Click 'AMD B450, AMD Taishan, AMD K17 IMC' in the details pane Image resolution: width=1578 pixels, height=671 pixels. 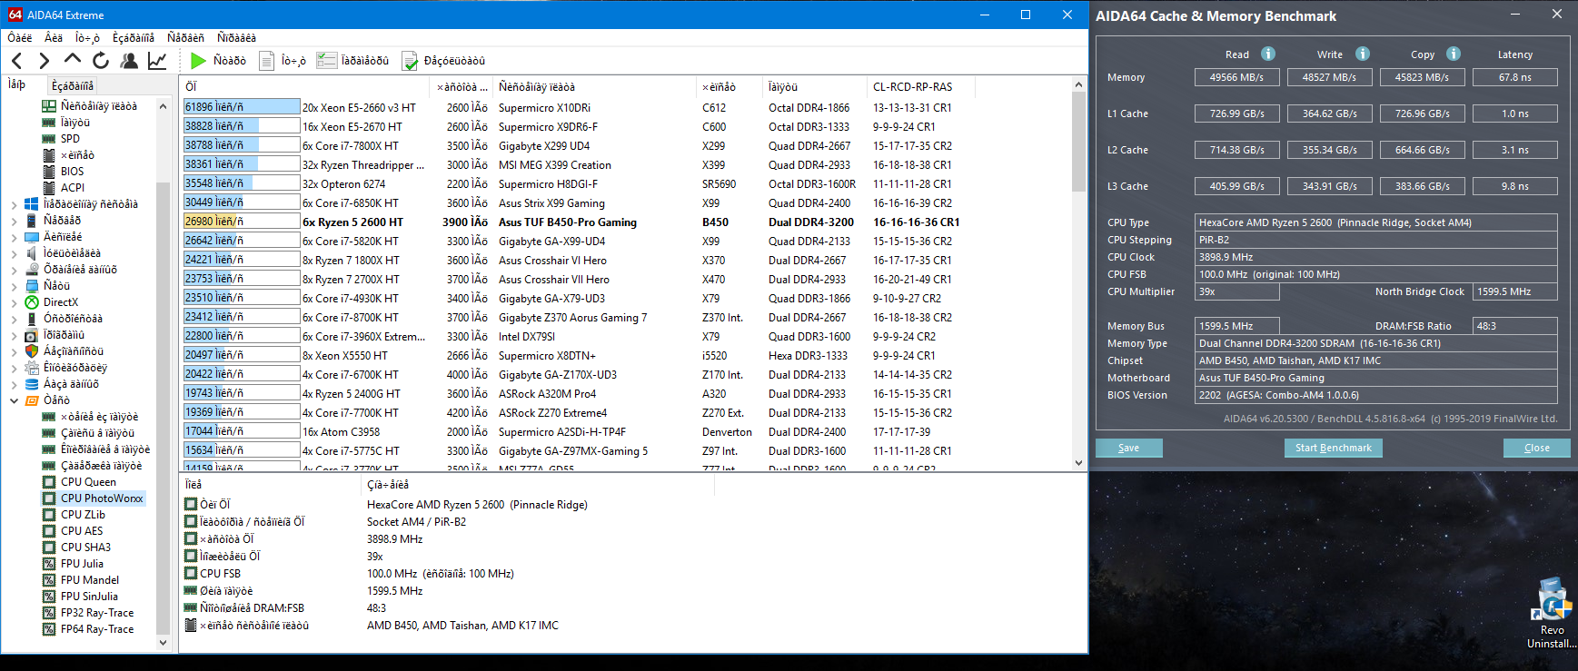[462, 625]
